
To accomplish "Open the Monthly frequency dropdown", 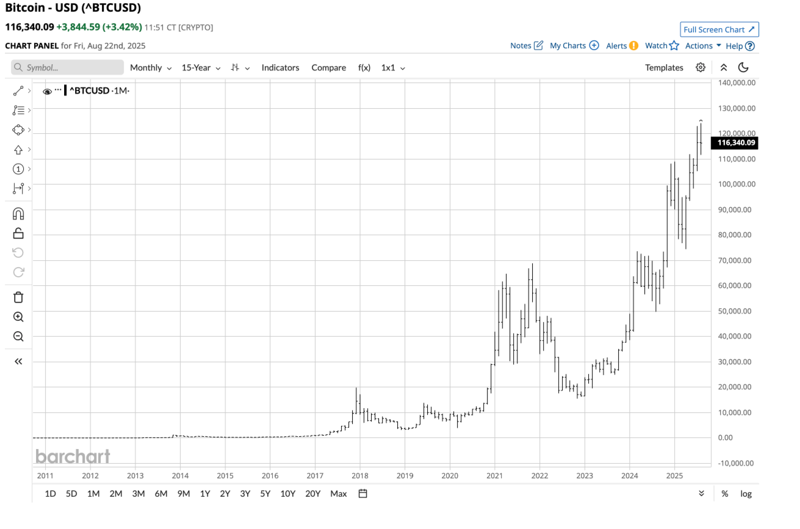I will (151, 68).
